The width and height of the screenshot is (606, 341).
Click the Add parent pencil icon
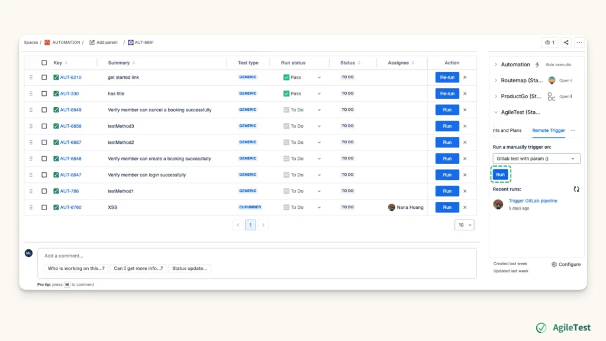pos(92,43)
